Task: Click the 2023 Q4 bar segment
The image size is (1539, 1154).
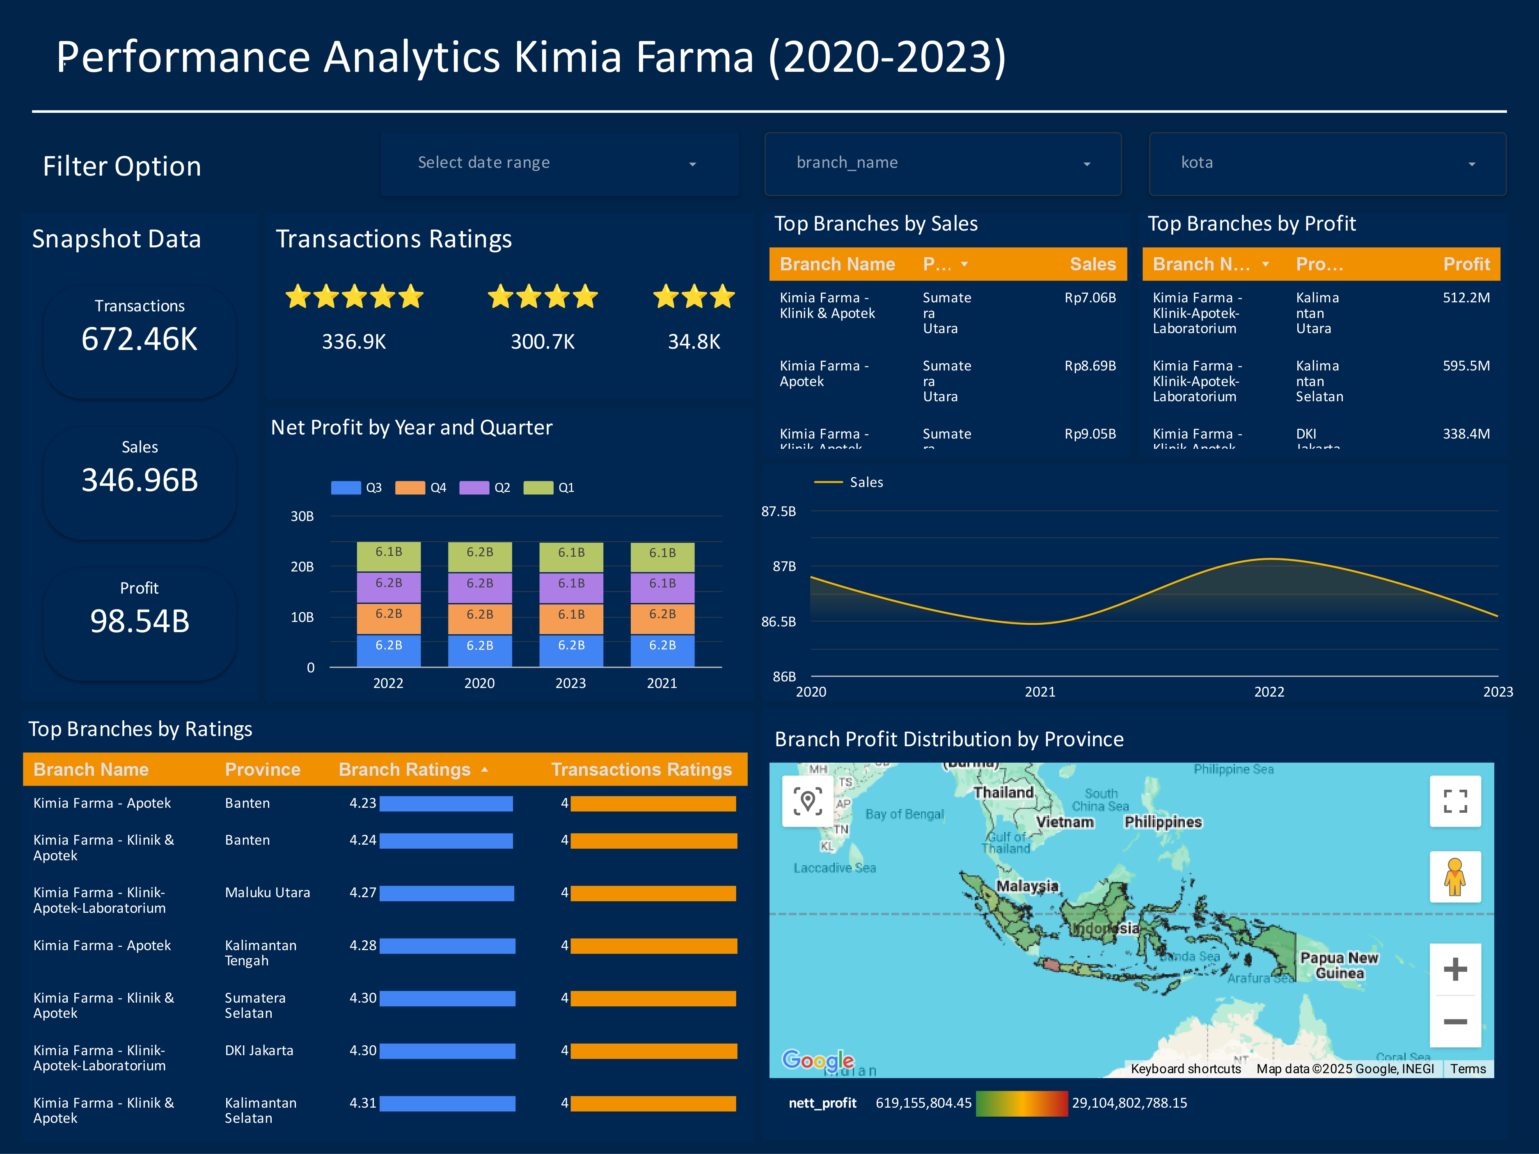Action: 571,620
